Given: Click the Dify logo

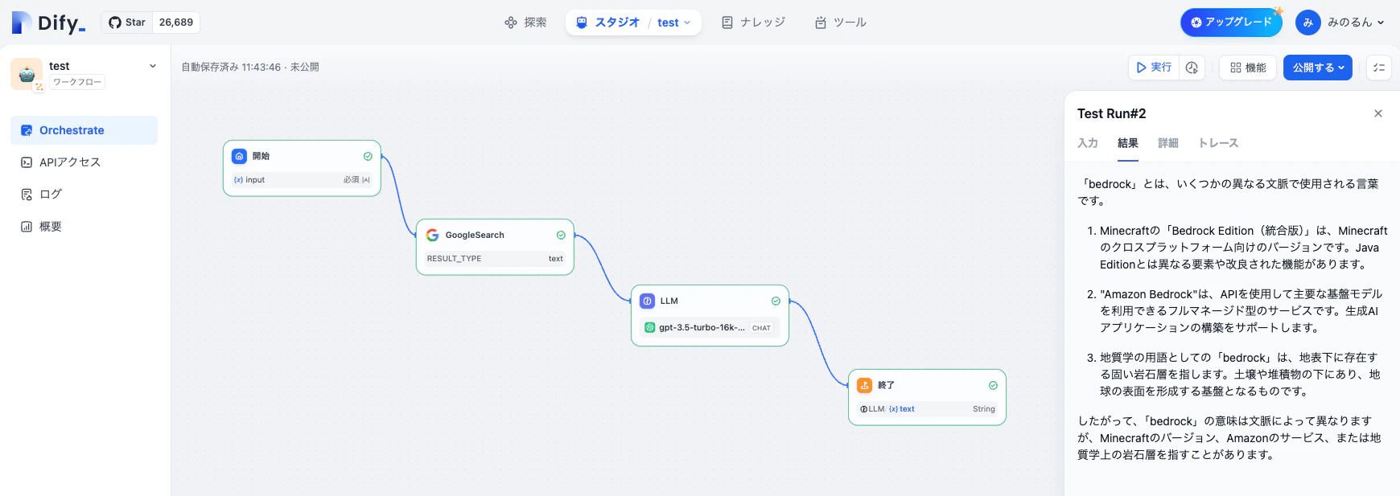Looking at the screenshot, I should click(48, 23).
